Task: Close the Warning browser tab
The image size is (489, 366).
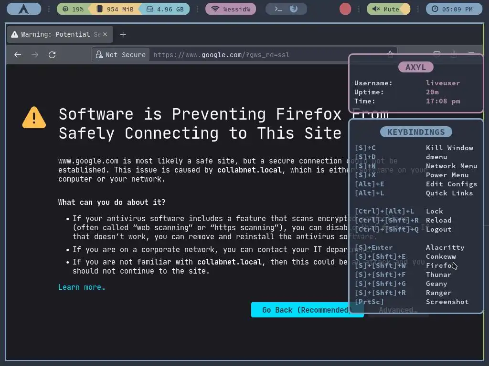Action: 105,34
